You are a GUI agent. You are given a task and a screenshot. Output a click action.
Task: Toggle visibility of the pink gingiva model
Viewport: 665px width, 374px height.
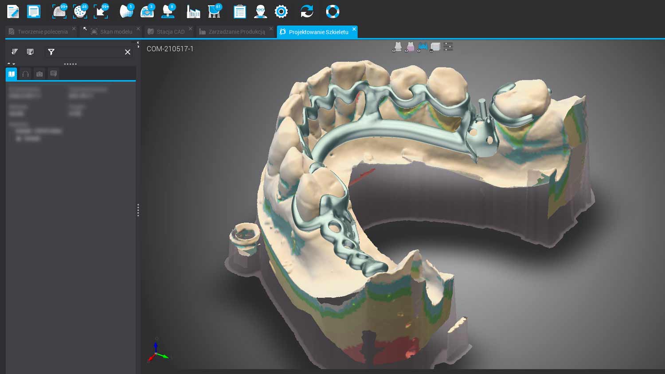click(x=410, y=47)
